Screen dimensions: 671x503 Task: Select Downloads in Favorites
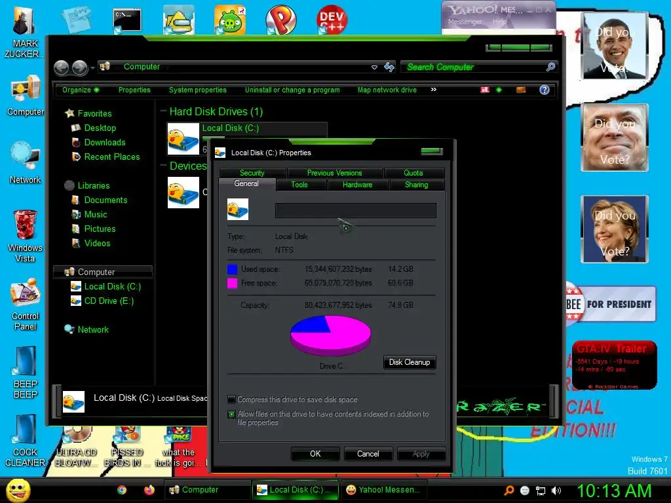tap(105, 142)
